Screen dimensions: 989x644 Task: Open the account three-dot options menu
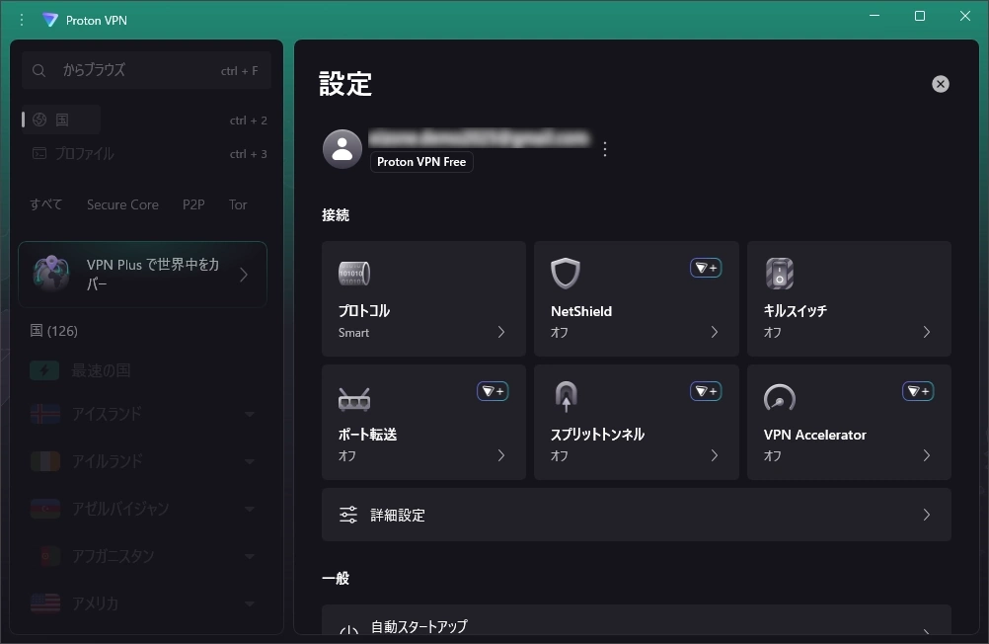(605, 149)
